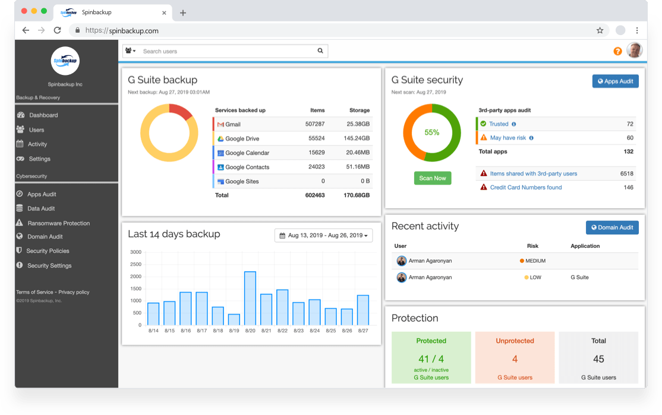Click the browser back arrow
The width and height of the screenshot is (662, 415).
(x=26, y=30)
